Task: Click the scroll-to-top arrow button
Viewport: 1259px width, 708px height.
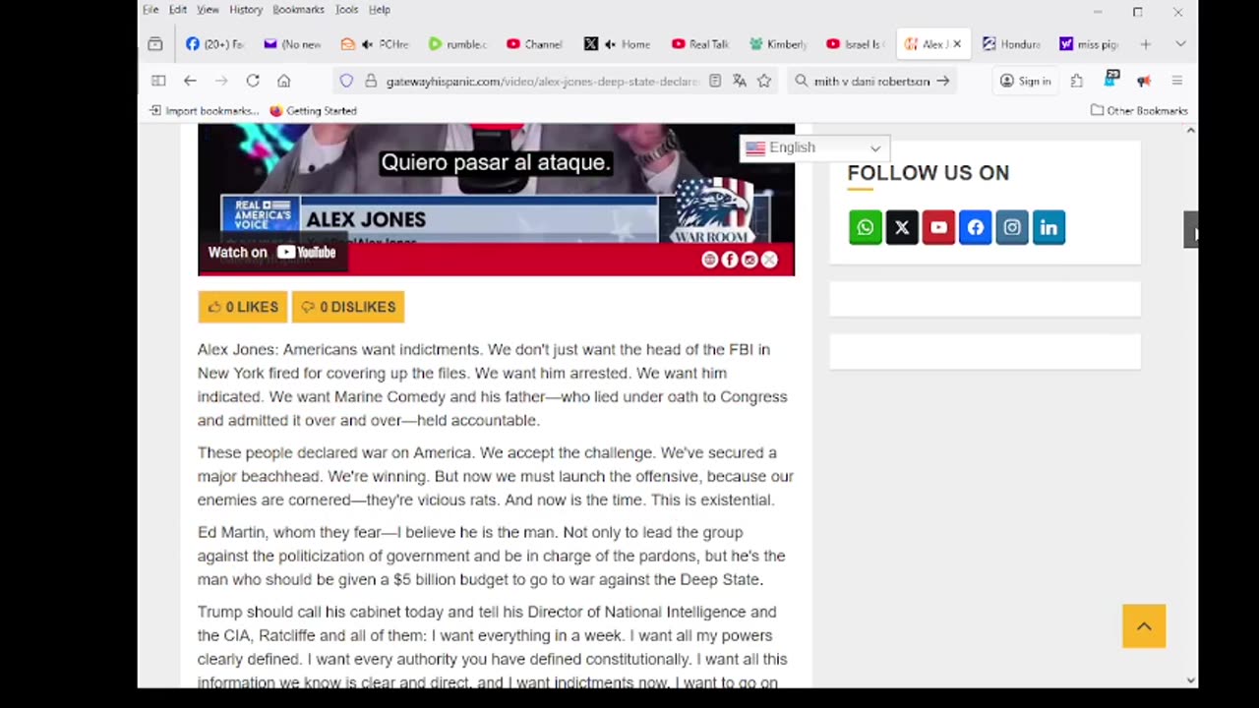Action: (1144, 626)
